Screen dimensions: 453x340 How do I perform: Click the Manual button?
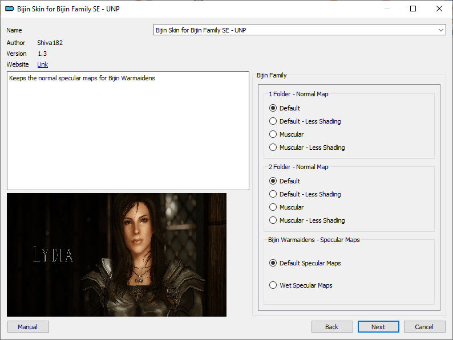tap(28, 327)
